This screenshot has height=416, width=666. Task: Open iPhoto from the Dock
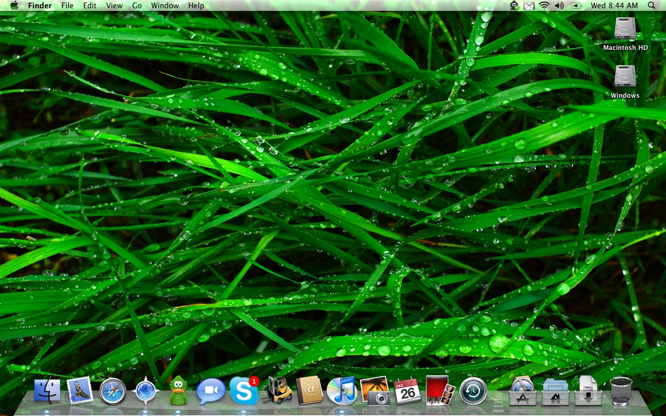tap(375, 391)
